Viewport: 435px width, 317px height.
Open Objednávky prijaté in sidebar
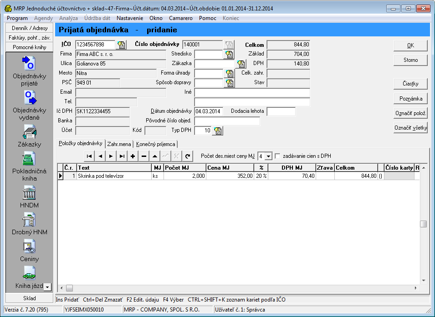(29, 63)
